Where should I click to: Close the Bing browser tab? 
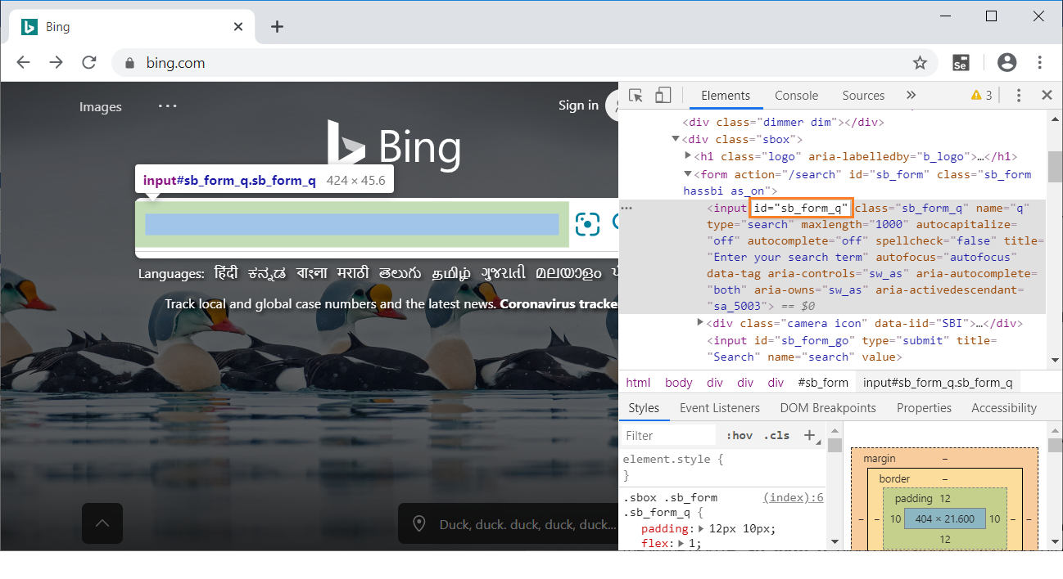[x=238, y=27]
